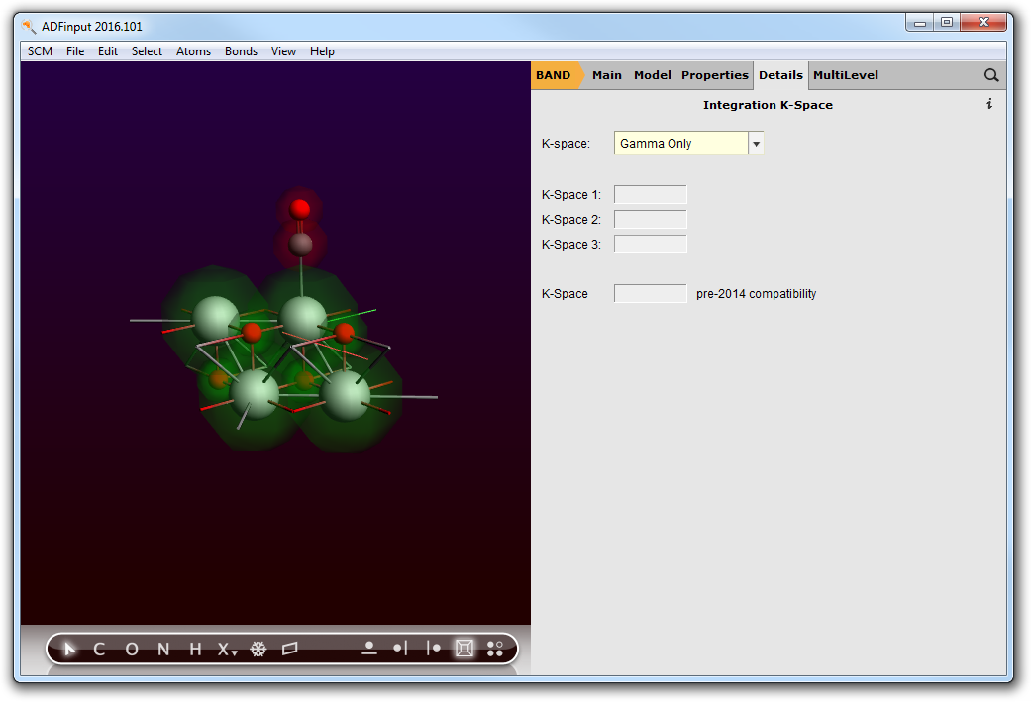Click the snowflake crystal structure tool
The height and width of the screenshot is (702, 1032).
258,650
